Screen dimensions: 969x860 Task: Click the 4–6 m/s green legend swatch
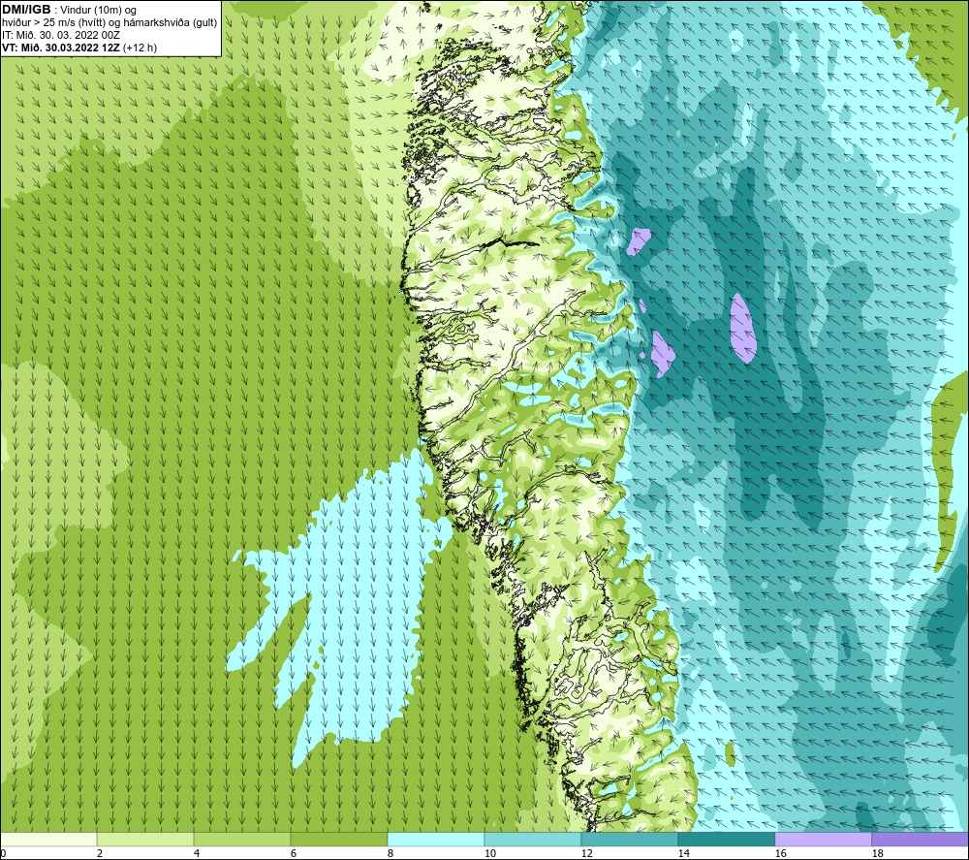(242, 839)
